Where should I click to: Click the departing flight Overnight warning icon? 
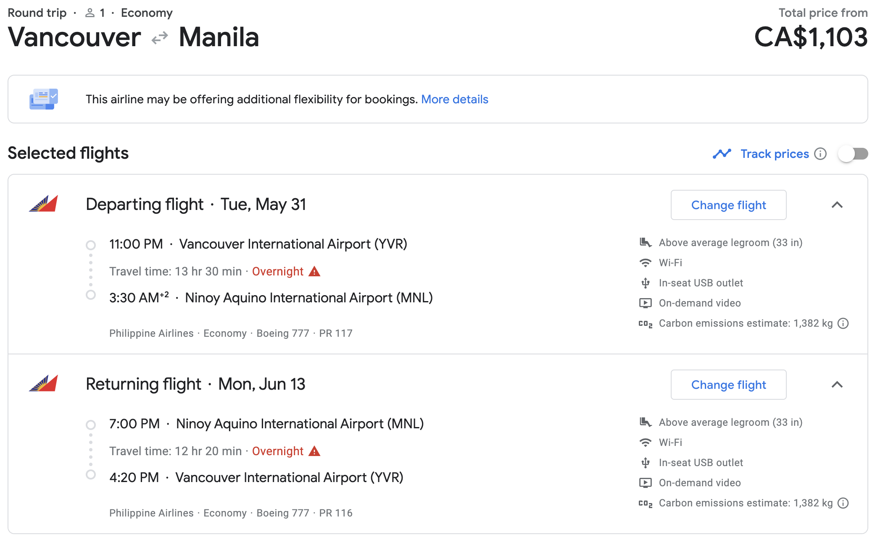[314, 272]
